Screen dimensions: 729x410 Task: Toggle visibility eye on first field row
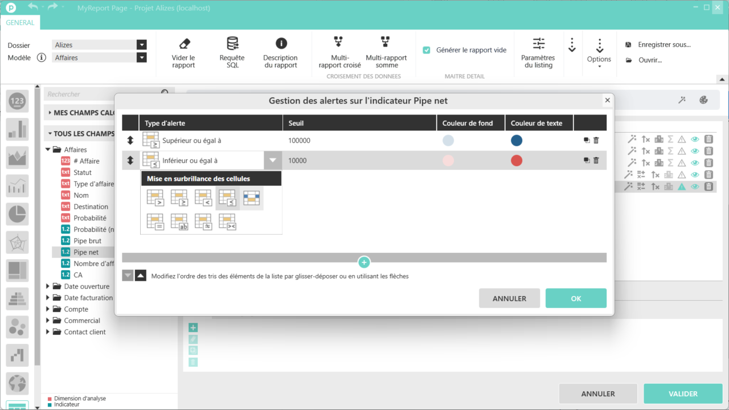[694, 139]
